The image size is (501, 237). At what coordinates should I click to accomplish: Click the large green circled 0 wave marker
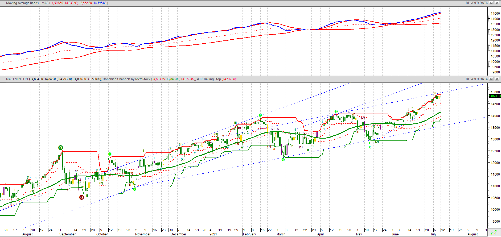[x=60, y=148]
